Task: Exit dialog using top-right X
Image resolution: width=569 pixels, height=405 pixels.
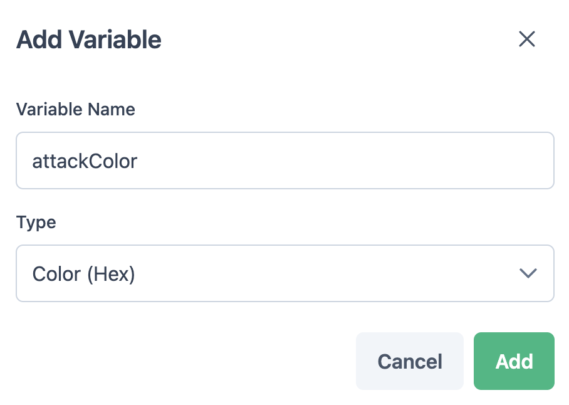Action: [526, 39]
